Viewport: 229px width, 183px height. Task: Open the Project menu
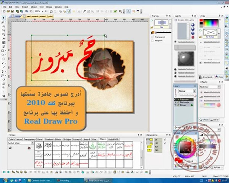point(25,7)
